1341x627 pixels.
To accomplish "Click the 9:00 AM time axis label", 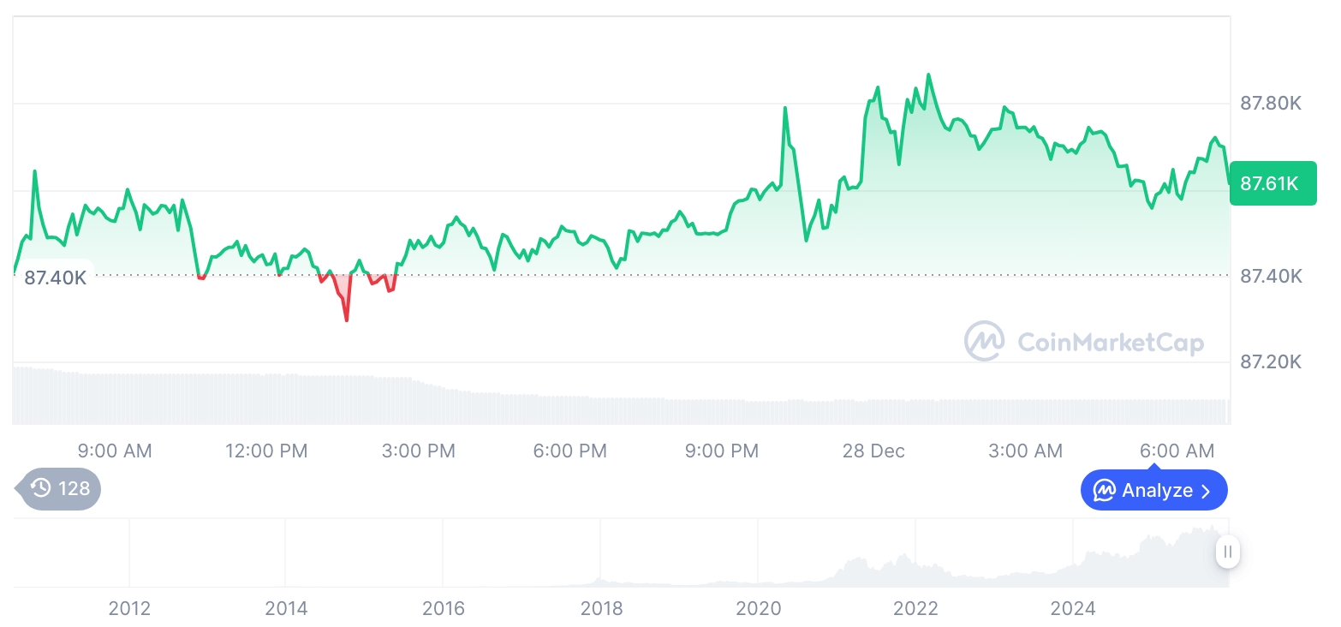I will point(115,451).
